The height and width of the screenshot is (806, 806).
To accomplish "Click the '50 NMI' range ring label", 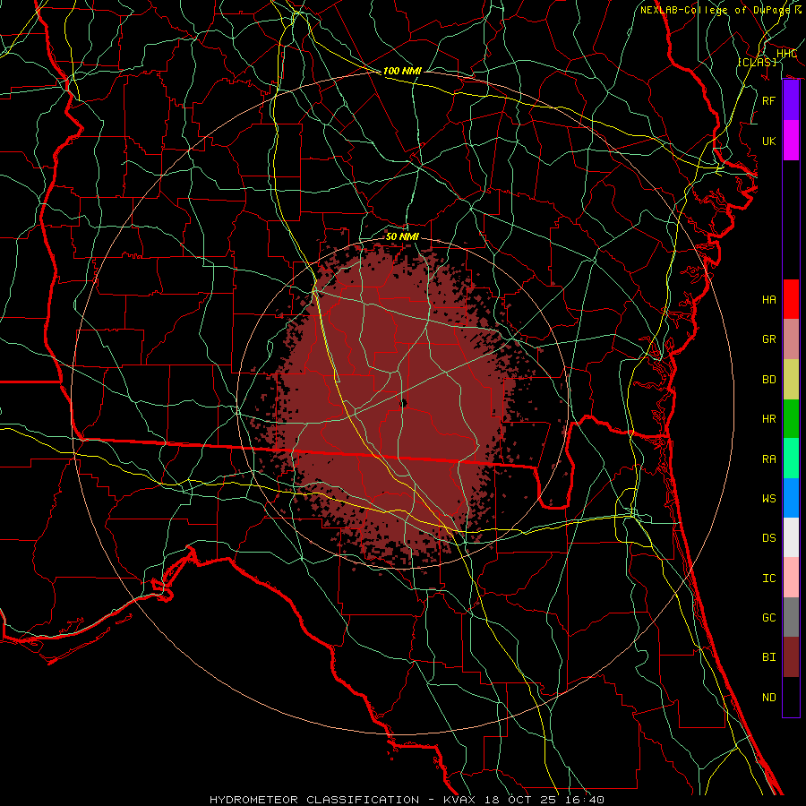I will (402, 236).
